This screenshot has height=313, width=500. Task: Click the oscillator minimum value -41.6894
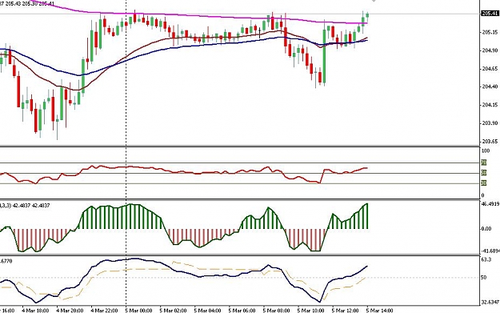[490, 251]
